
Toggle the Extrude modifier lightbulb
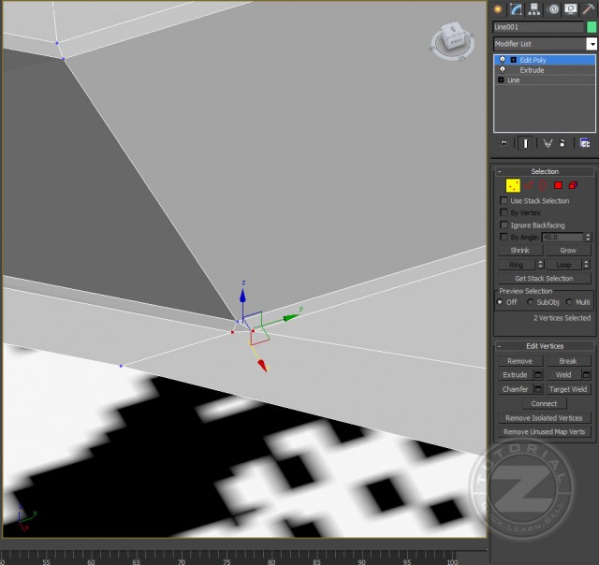click(503, 70)
